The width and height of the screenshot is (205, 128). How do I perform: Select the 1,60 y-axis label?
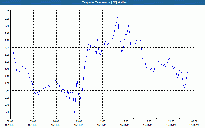click(x=7, y=62)
